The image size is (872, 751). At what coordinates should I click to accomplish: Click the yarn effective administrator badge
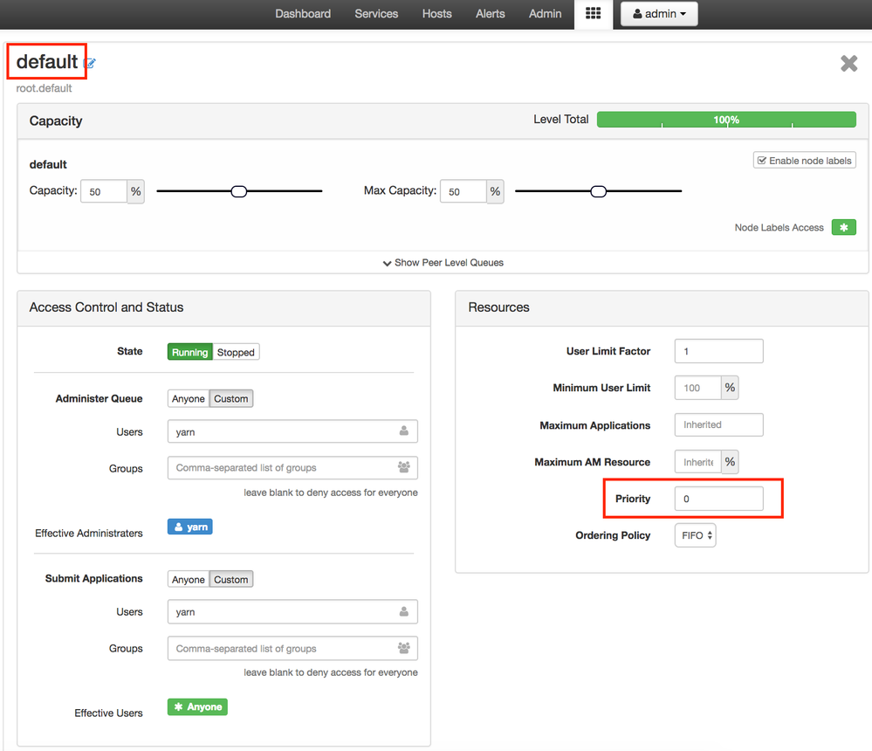coord(189,527)
